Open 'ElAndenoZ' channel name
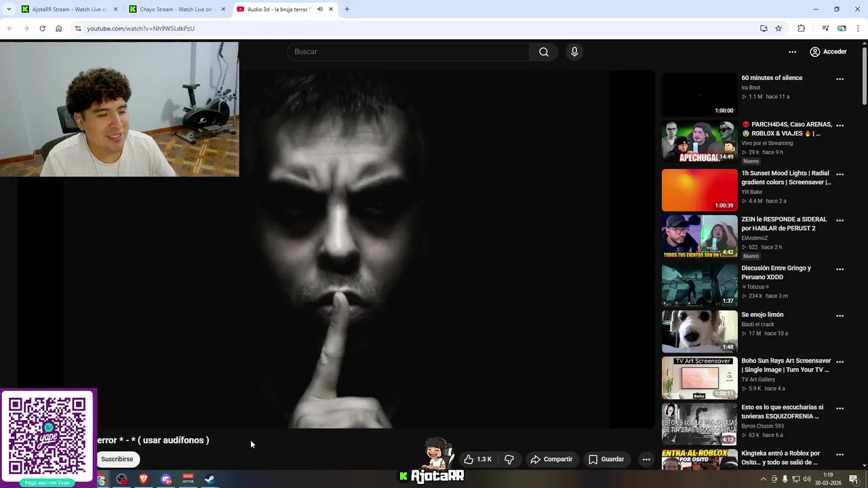This screenshot has width=868, height=488. 755,238
